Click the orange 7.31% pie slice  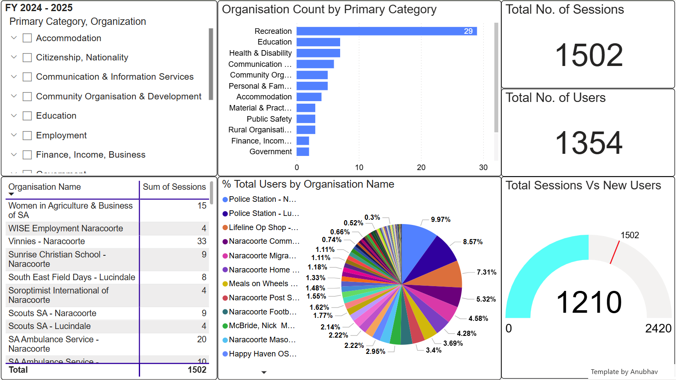[443, 276]
